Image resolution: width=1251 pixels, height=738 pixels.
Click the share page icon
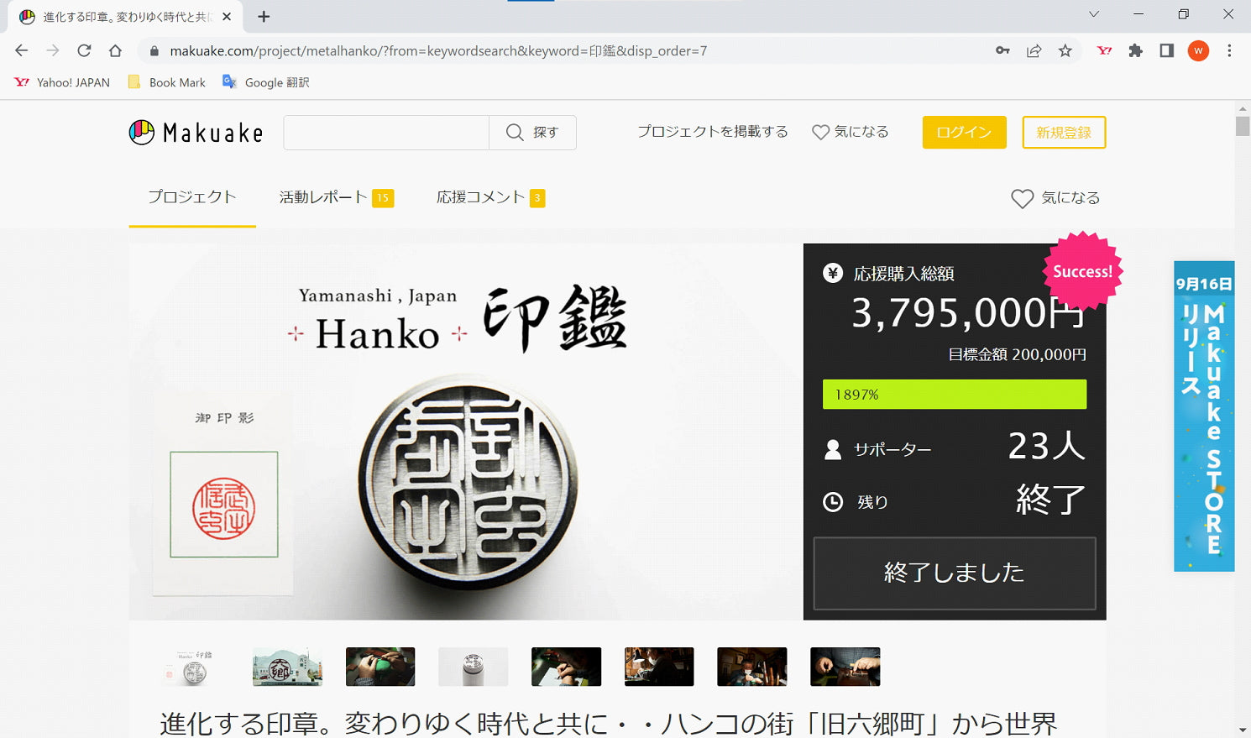click(1034, 50)
